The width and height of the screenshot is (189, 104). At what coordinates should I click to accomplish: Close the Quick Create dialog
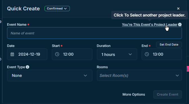[178, 8]
